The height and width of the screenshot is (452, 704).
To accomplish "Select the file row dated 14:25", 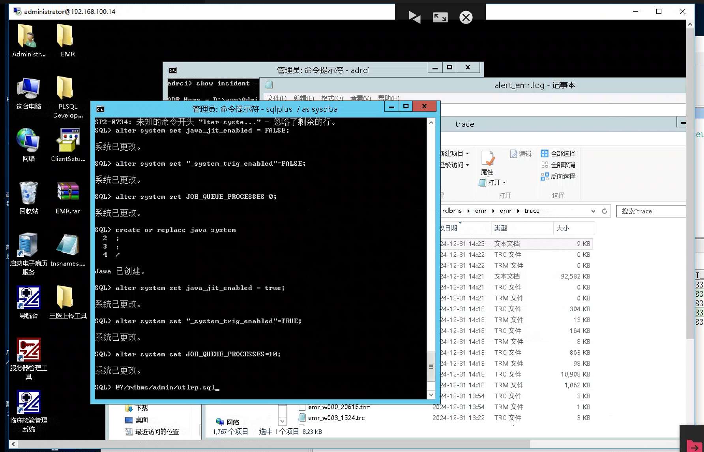I will [x=517, y=244].
